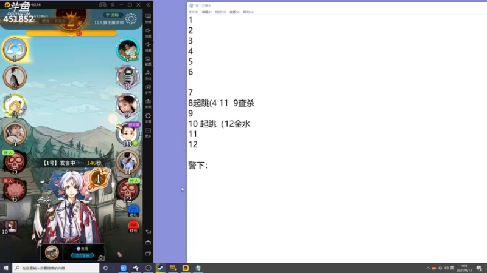Image resolution: width=487 pixels, height=273 pixels.
Task: Click the emulator Android back arrow
Action: [148, 231]
